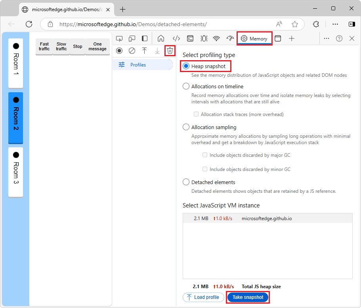Add page to favorites star
This screenshot has width=361, height=308.
[x=295, y=24]
